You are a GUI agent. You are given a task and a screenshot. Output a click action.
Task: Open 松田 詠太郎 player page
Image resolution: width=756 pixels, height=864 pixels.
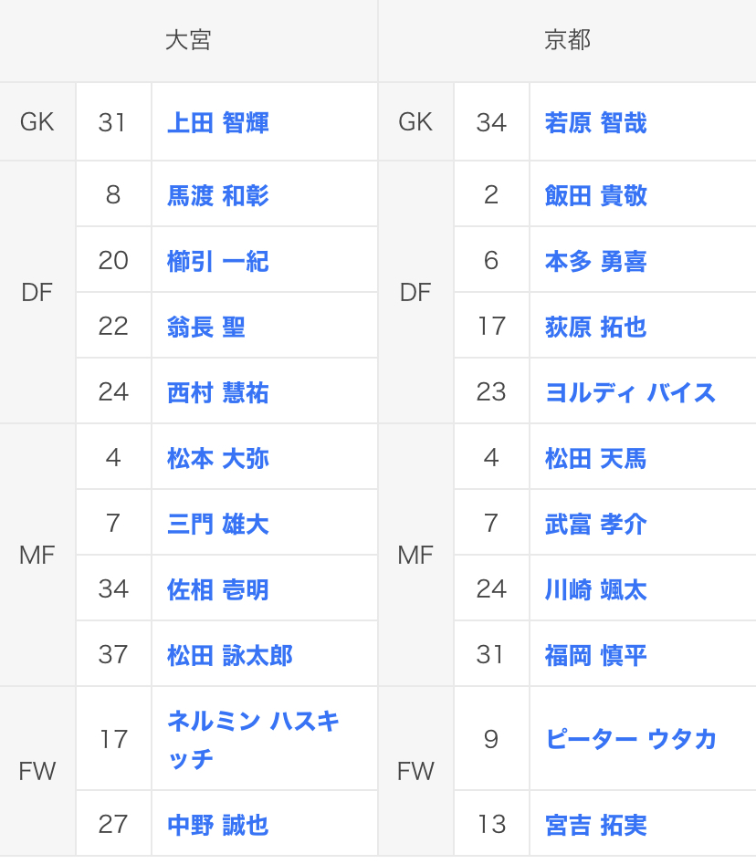[x=229, y=655]
